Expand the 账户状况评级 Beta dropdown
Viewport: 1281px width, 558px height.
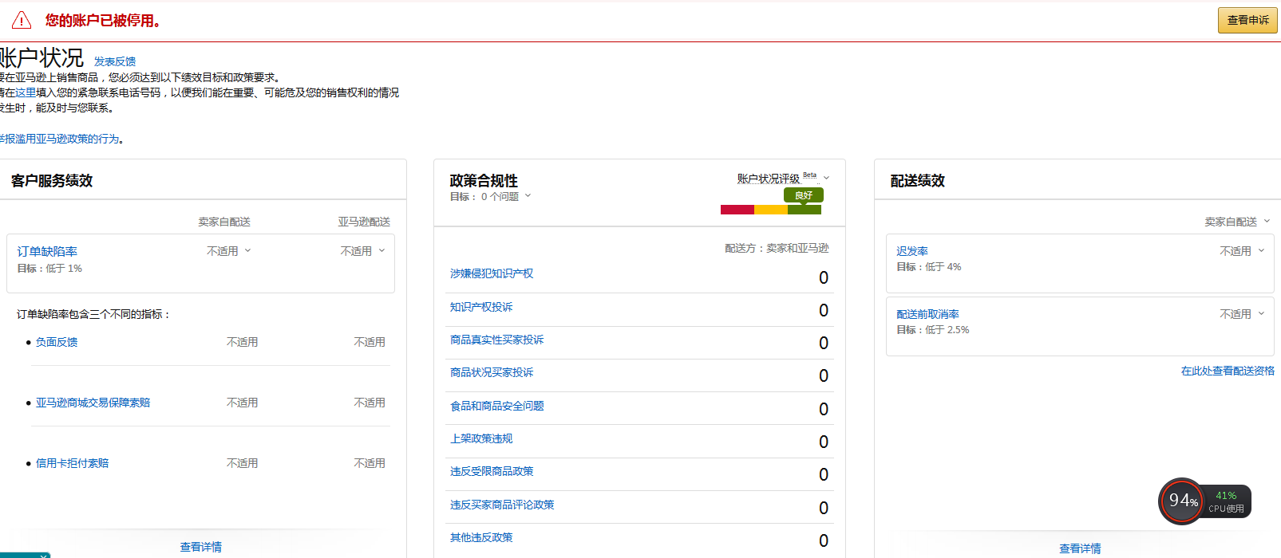tap(826, 178)
